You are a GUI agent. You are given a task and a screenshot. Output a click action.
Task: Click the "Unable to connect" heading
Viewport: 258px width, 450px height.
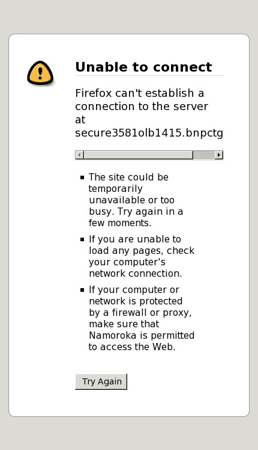click(143, 67)
